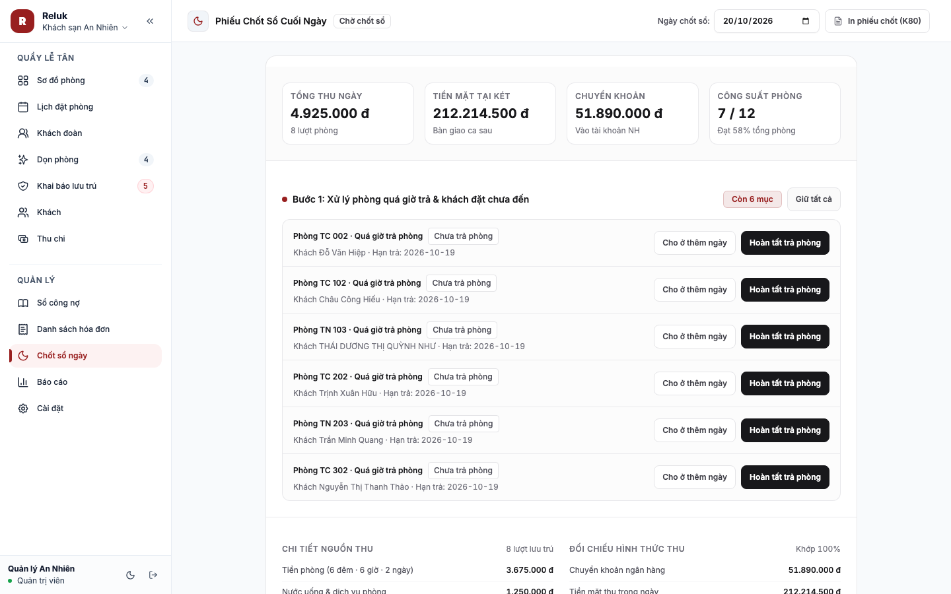Click moon icon beside Phiếu Chốt Sổ title
951x594 pixels.
tap(198, 21)
